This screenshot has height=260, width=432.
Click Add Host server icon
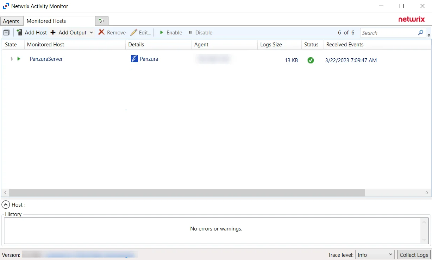tap(19, 32)
